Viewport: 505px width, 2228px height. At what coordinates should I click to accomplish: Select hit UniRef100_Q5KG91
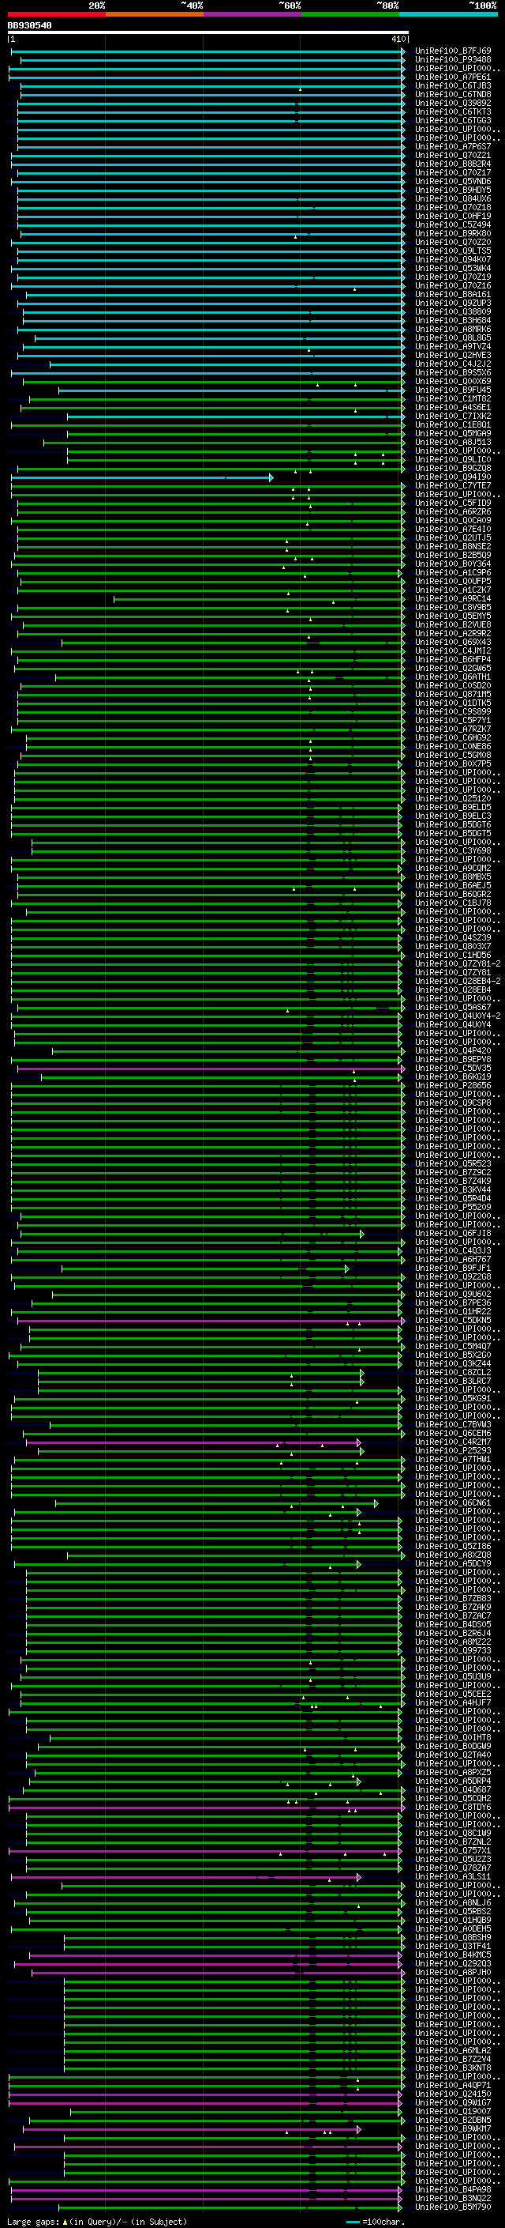452,1397
